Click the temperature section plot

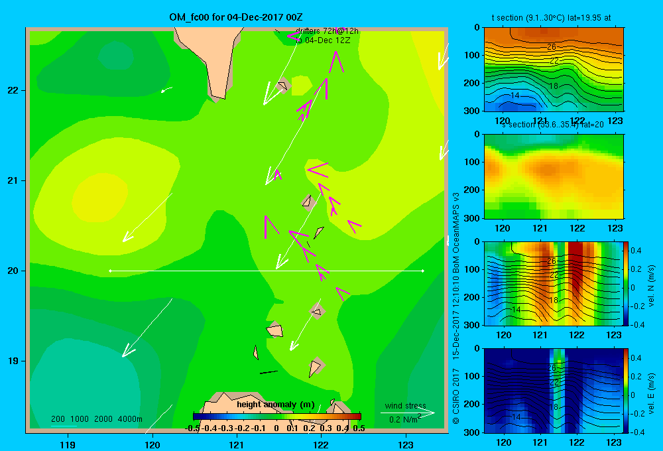(554, 70)
